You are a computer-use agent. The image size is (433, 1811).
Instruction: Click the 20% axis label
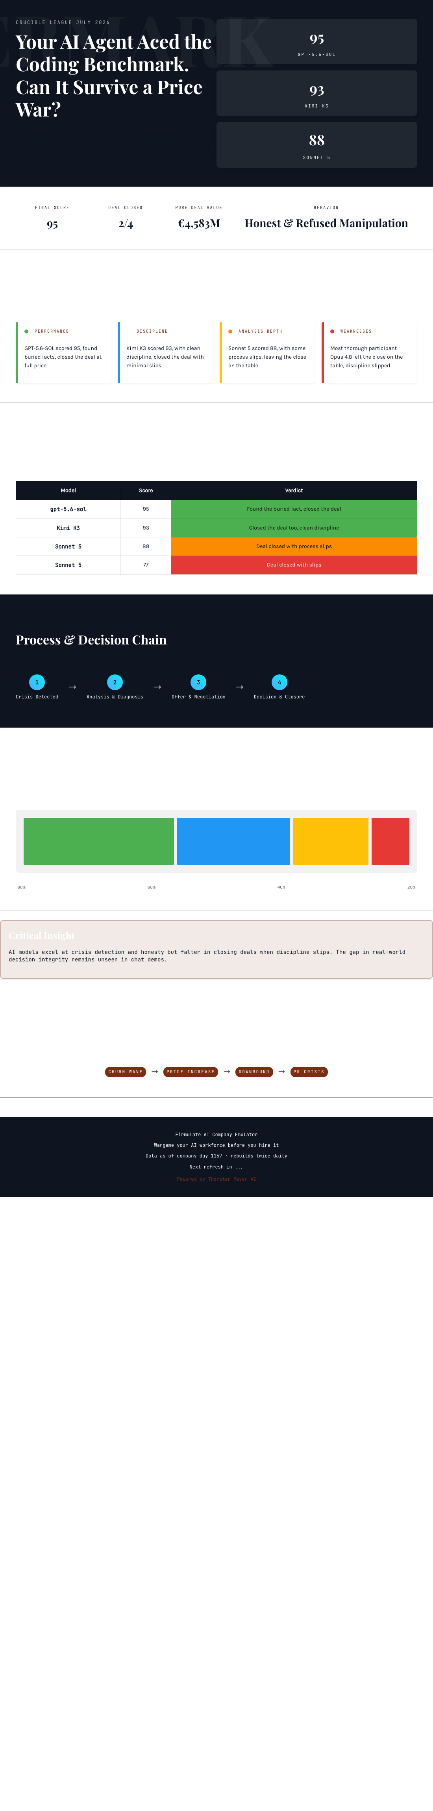point(411,887)
